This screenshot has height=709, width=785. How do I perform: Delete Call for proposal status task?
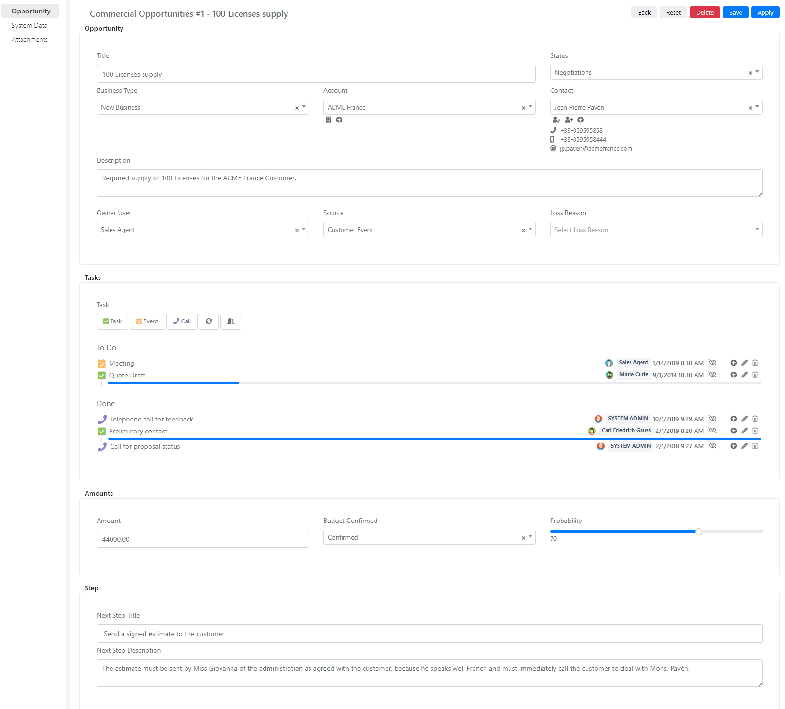coord(755,446)
